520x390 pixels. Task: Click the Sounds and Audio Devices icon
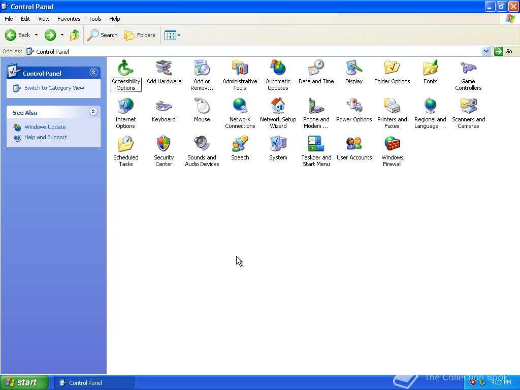coord(202,144)
